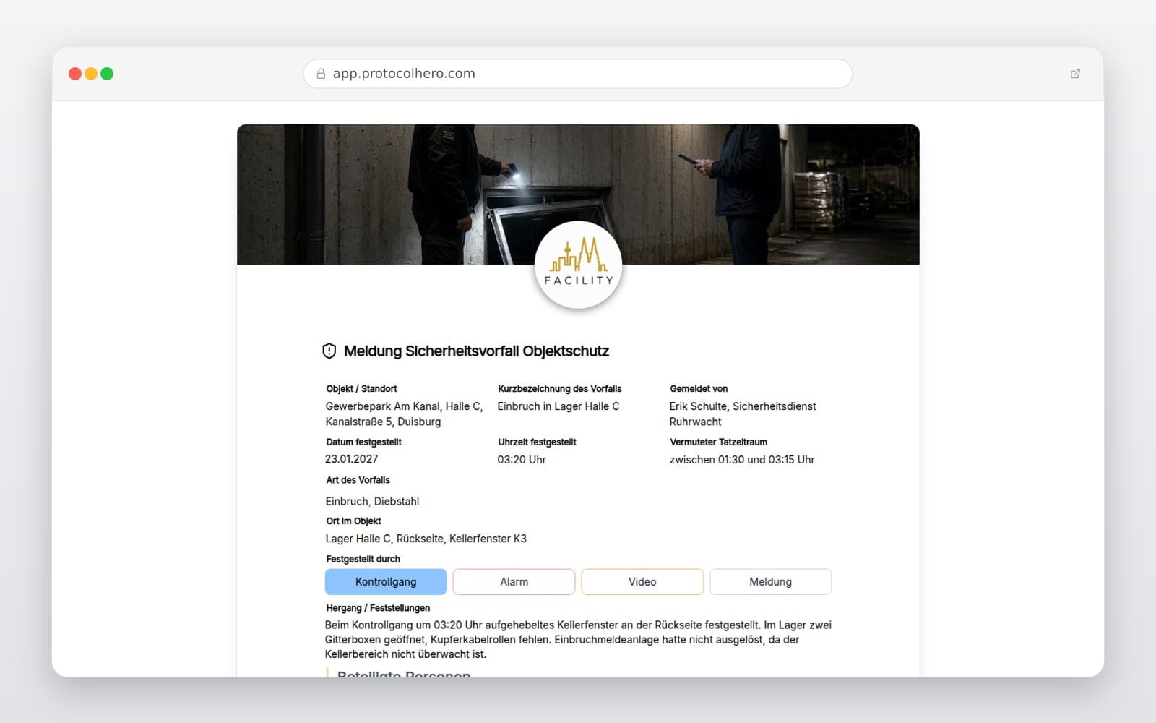This screenshot has width=1156, height=723.
Task: Click the value 'Einbruch, Diebstahl'
Action: [372, 501]
